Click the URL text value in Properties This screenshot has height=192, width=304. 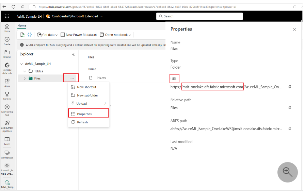tap(226, 87)
